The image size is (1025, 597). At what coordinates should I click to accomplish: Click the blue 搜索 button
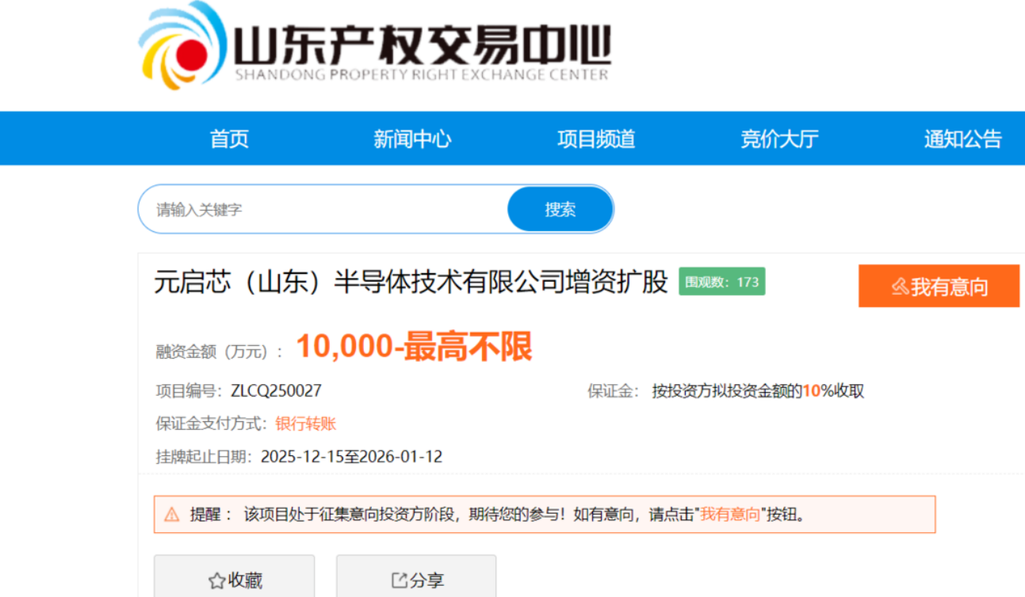[x=560, y=210]
